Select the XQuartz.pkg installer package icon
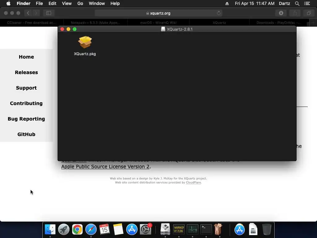The height and width of the screenshot is (238, 317). (x=85, y=42)
